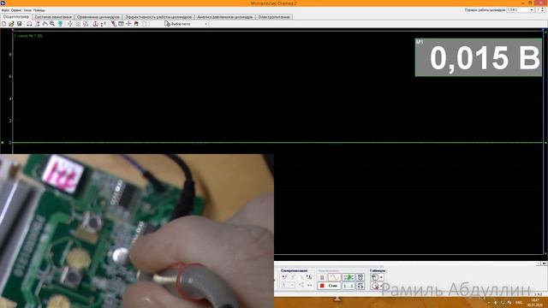
Task: Click the green play arrow icon
Action: (x=348, y=277)
